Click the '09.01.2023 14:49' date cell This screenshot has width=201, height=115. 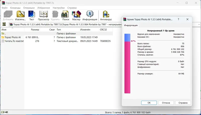pyautogui.click(x=89, y=41)
